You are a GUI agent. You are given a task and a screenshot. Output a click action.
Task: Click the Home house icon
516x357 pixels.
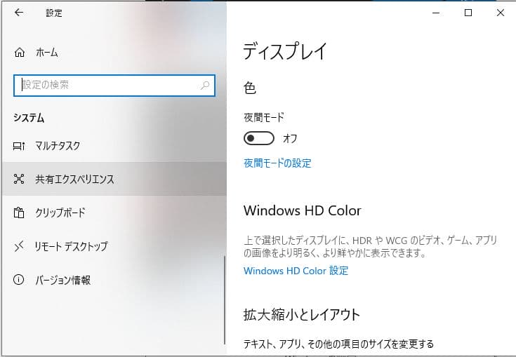[x=20, y=53]
